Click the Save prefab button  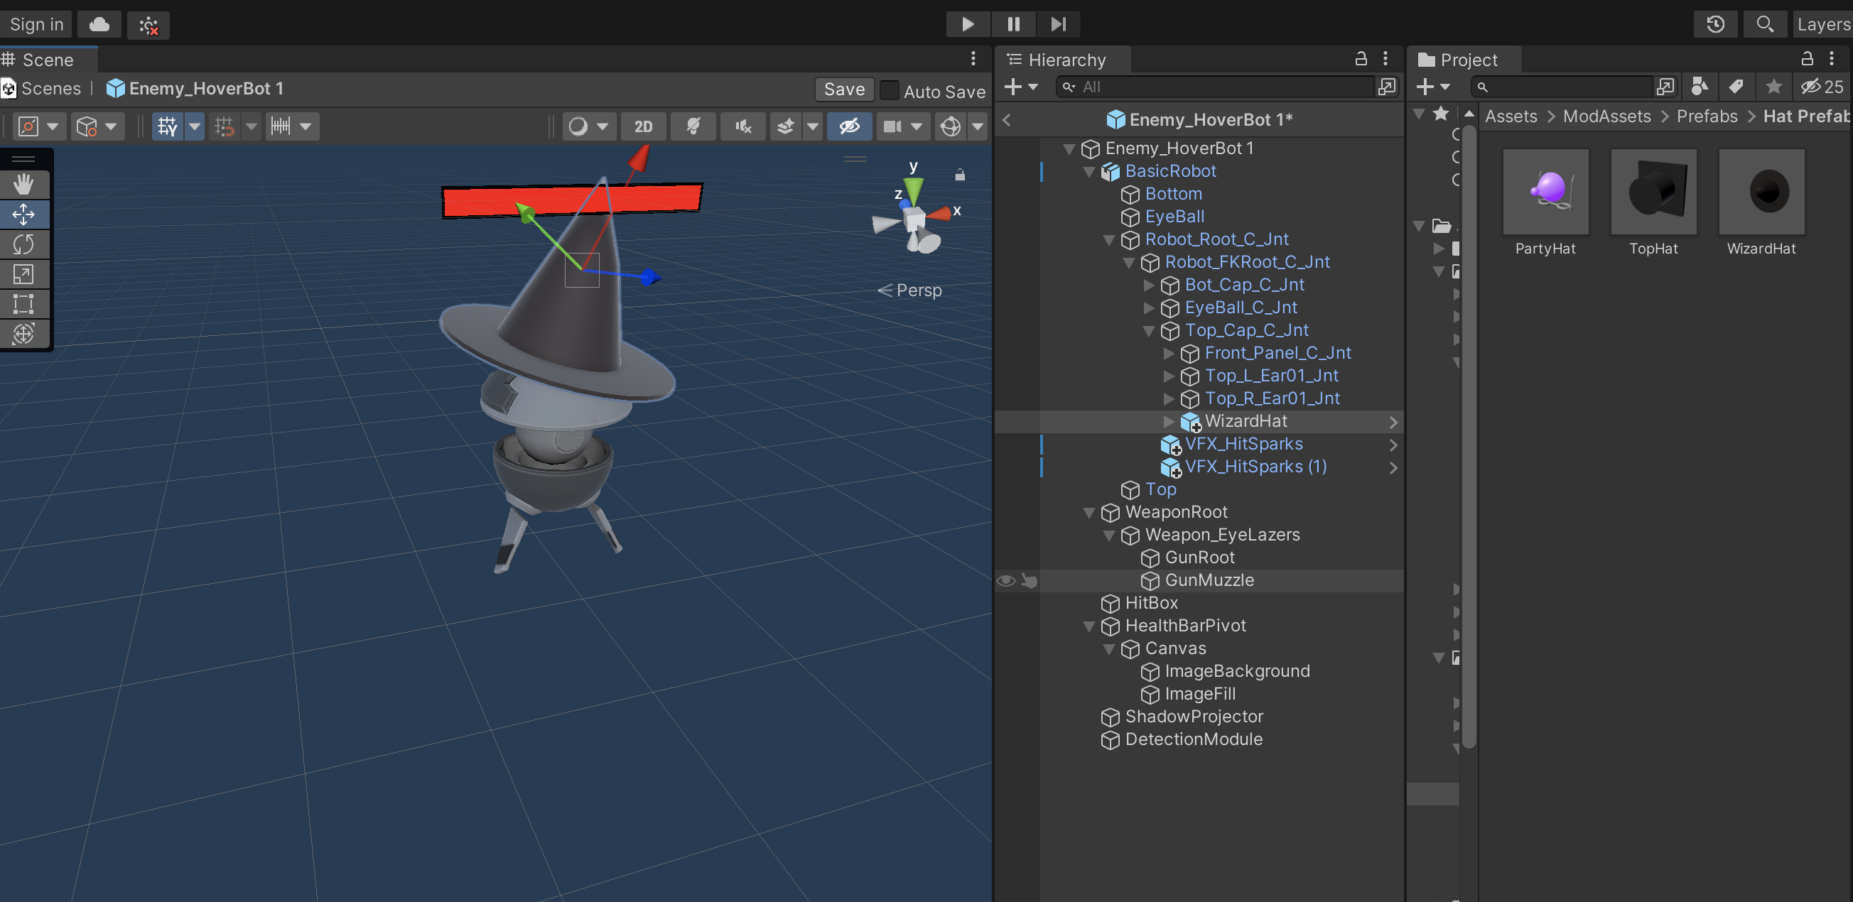(844, 89)
